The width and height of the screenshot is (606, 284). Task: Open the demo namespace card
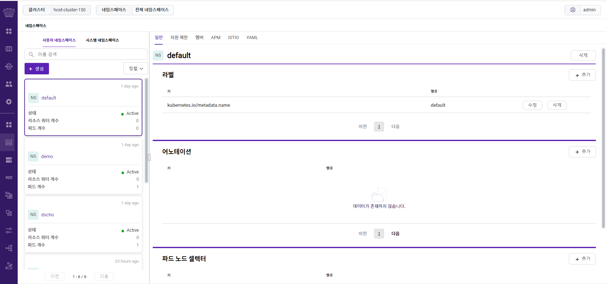click(x=83, y=166)
